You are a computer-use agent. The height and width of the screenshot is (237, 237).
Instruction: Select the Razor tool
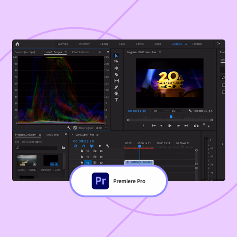(x=116, y=75)
